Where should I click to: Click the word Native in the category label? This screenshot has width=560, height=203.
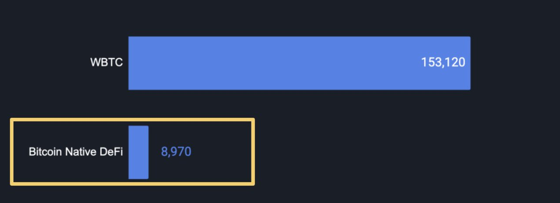pos(80,152)
